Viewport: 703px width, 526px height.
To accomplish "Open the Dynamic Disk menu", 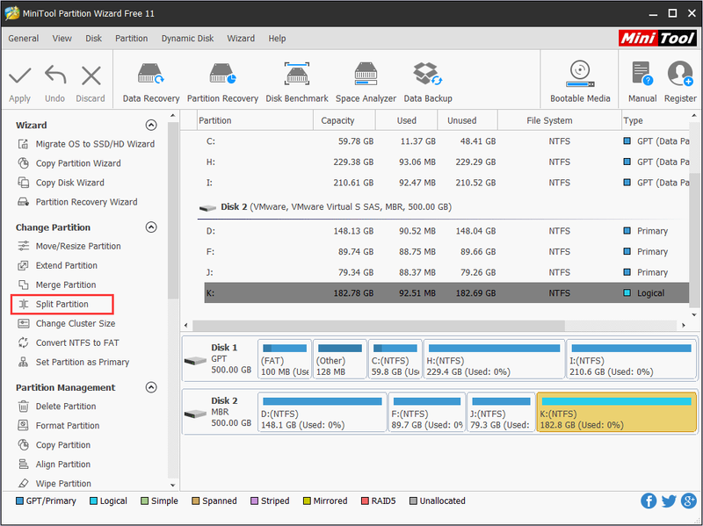I will click(187, 39).
